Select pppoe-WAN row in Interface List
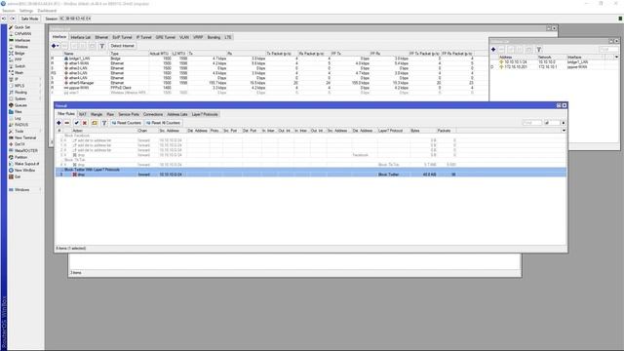 [x=269, y=88]
